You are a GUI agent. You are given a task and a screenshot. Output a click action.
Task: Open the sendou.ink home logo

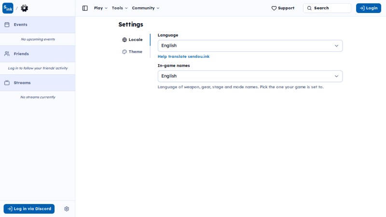(x=8, y=8)
